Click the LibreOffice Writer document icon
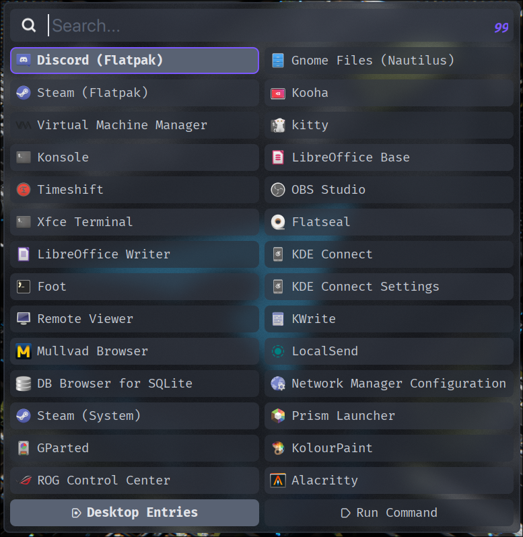Screen dimensions: 523x537 click(x=24, y=254)
